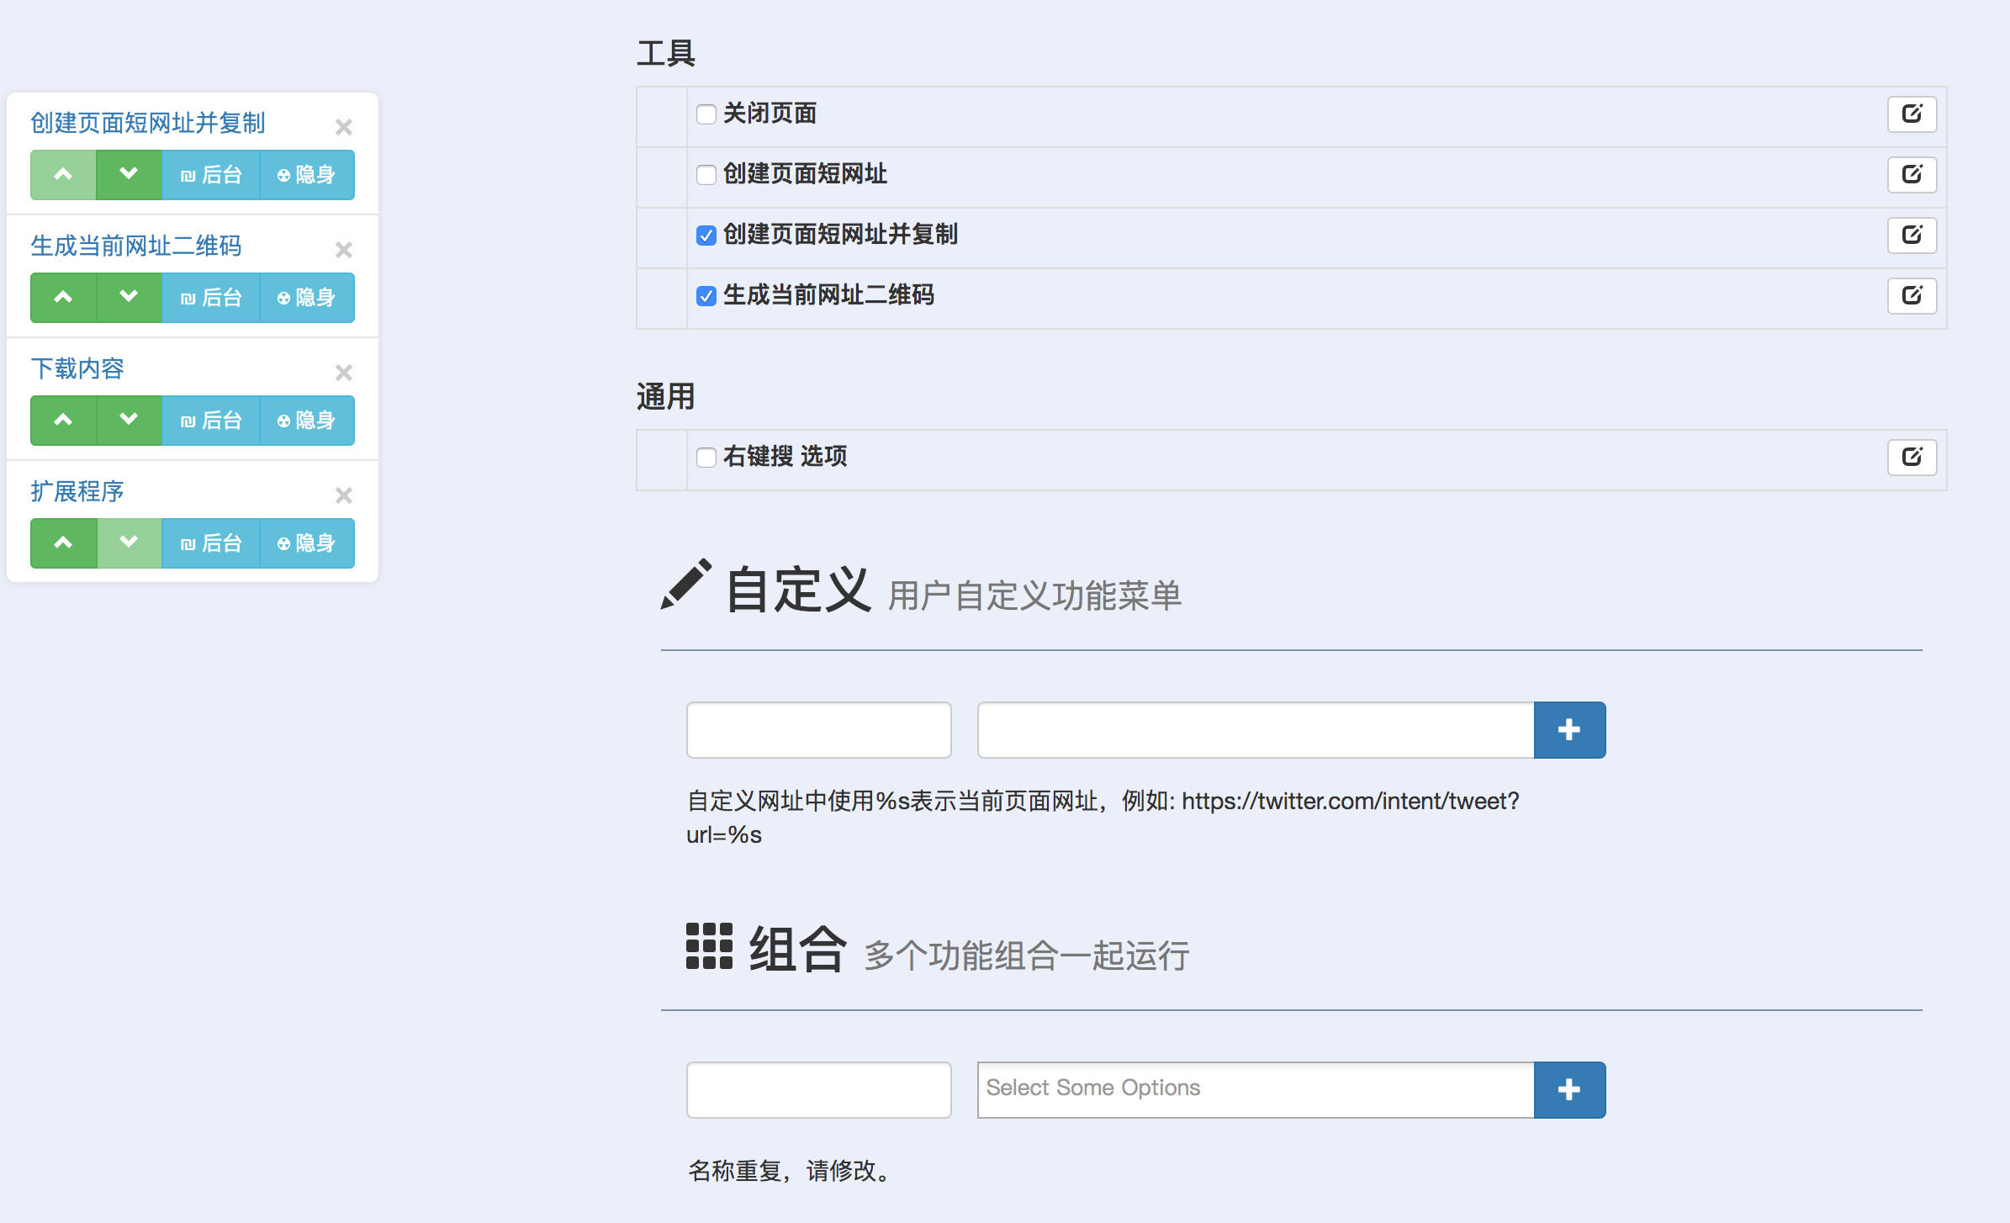Move the 生成当前网址二维码 card down
The height and width of the screenshot is (1223, 2010).
pos(128,297)
